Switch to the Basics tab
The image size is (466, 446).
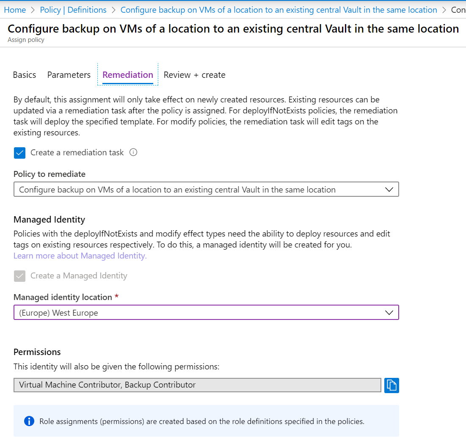[x=25, y=75]
